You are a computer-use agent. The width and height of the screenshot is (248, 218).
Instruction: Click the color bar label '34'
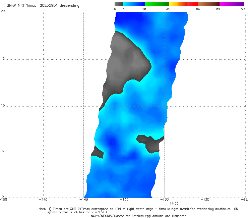pos(168,9)
